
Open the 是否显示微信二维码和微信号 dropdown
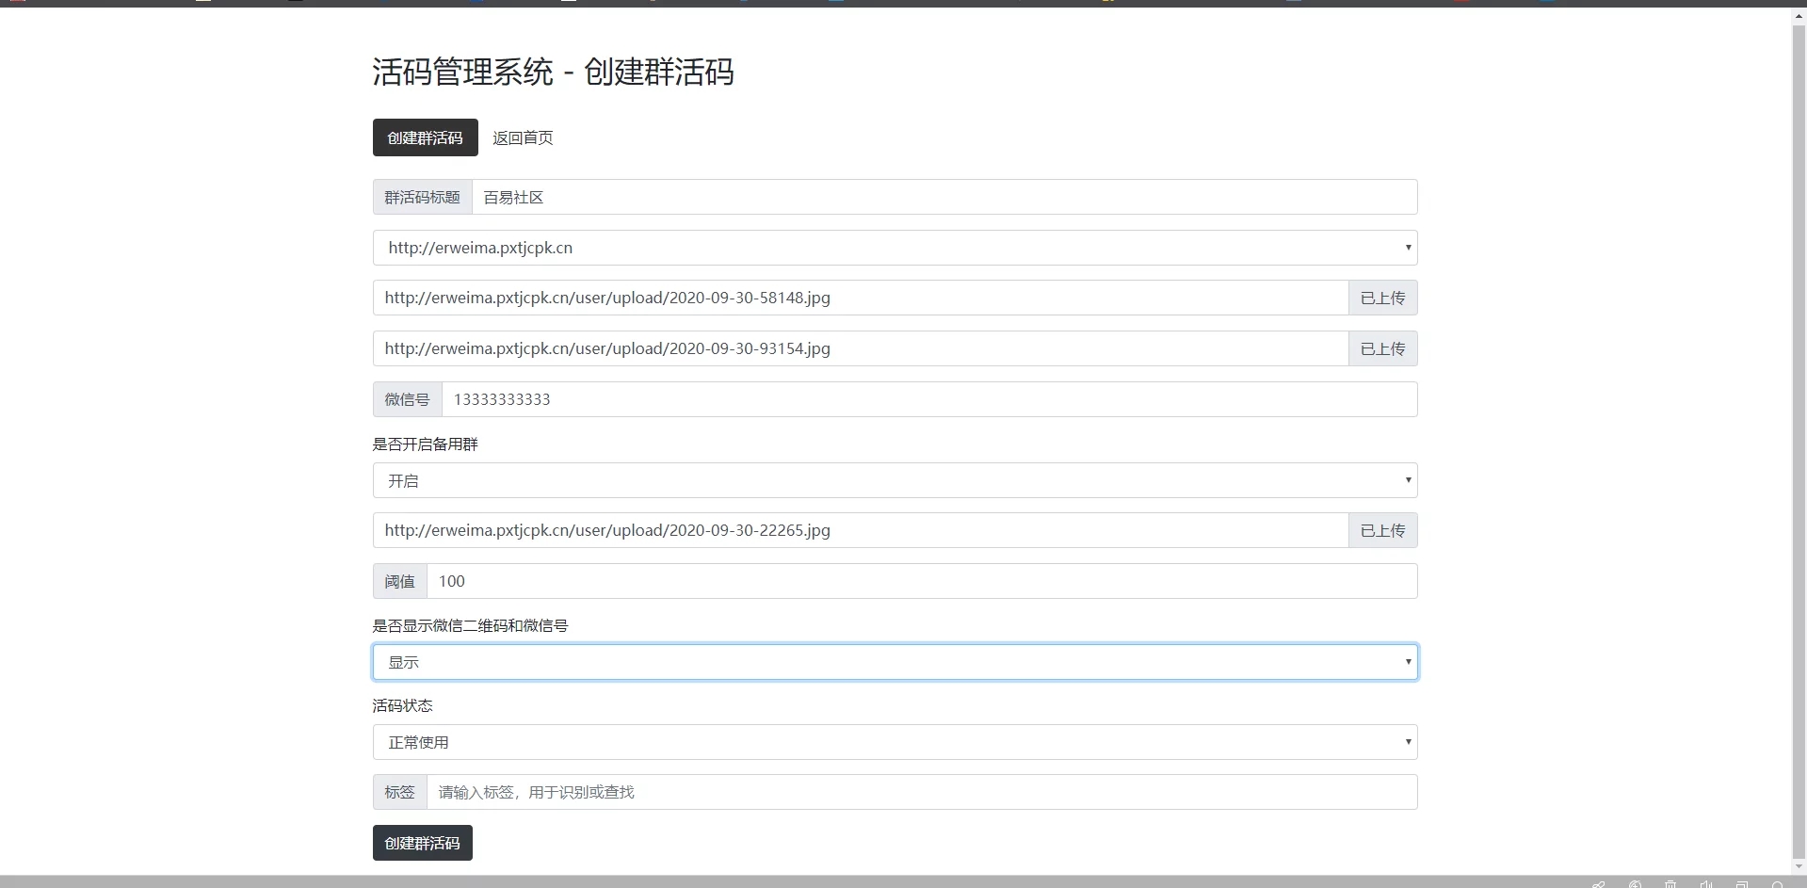pos(895,662)
